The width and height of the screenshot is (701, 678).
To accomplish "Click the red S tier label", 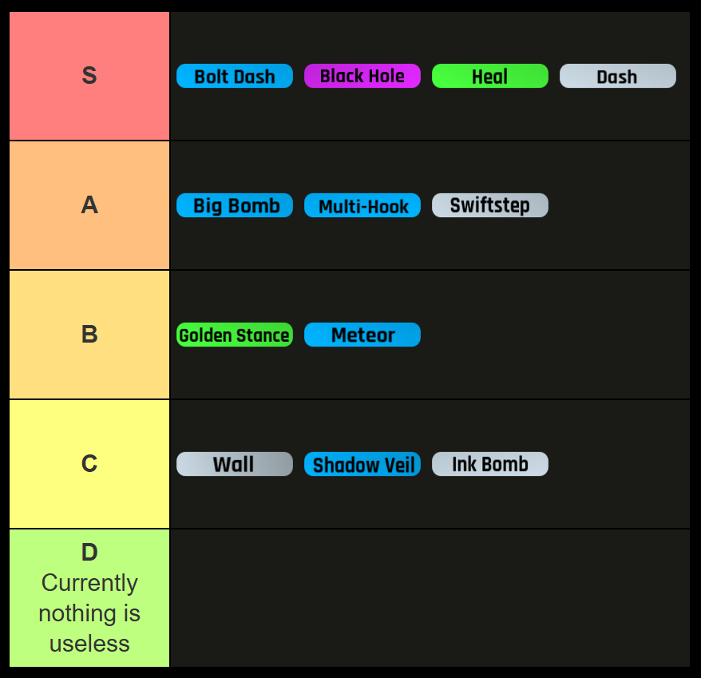I will (x=89, y=76).
